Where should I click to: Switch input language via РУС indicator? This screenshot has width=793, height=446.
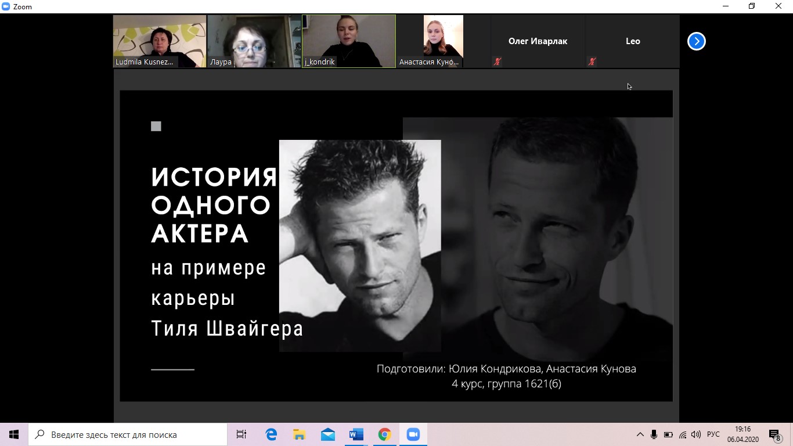[713, 434]
